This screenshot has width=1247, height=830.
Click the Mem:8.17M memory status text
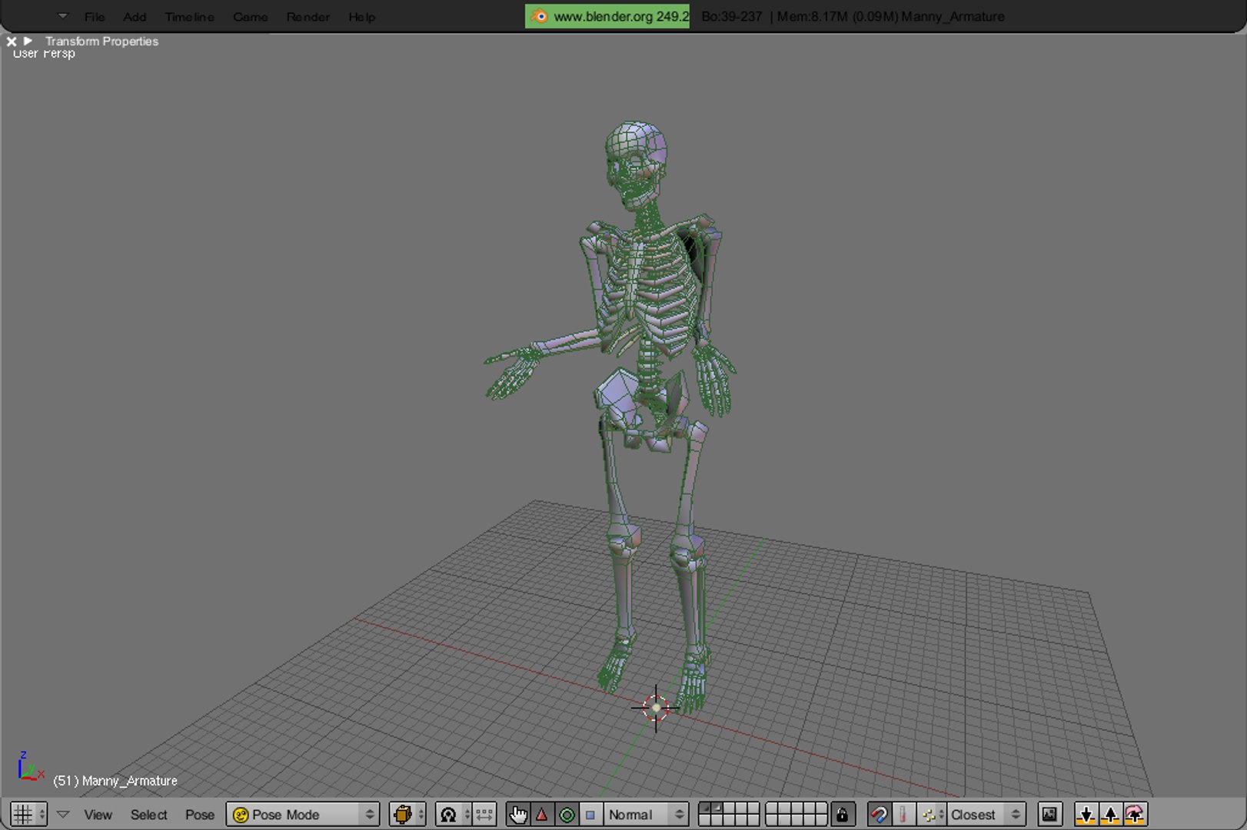(836, 16)
